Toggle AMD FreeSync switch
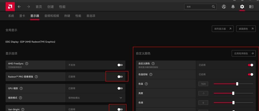This screenshot has width=259, height=111. (120, 65)
